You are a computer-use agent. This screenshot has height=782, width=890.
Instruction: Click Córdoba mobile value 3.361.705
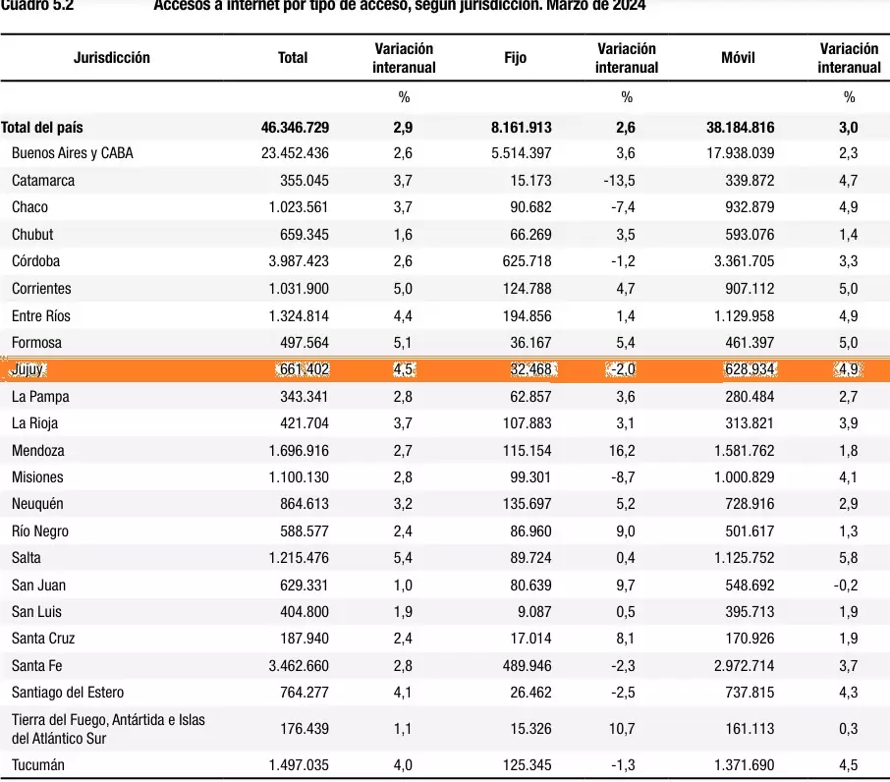point(744,261)
